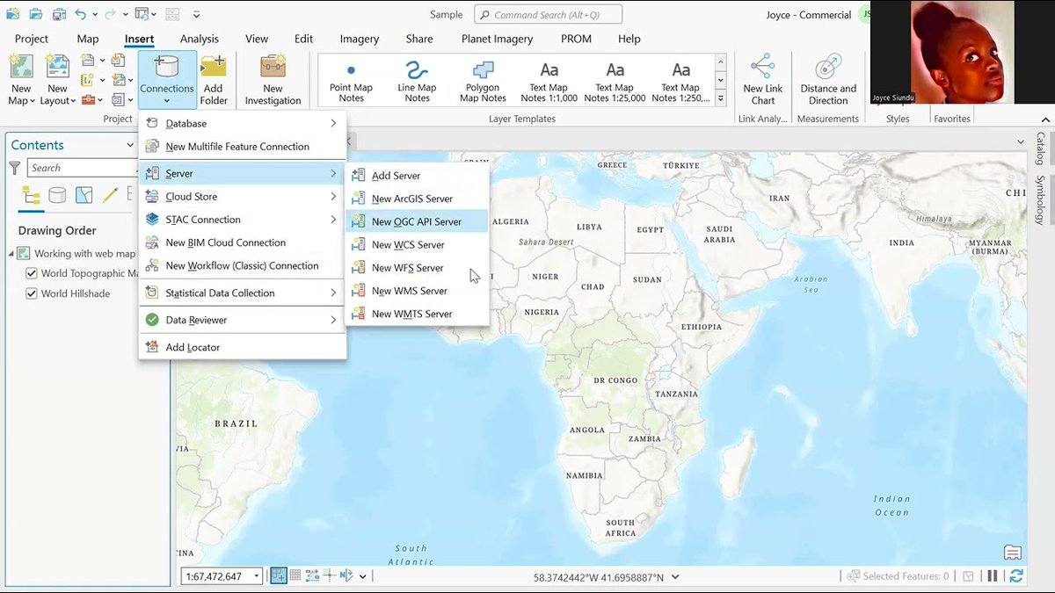Viewport: 1055px width, 593px height.
Task: Select the Polygon Map Notes template
Action: (483, 80)
